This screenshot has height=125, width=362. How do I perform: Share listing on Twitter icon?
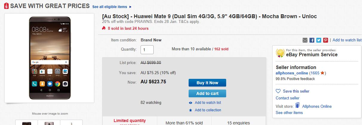[x=319, y=40]
